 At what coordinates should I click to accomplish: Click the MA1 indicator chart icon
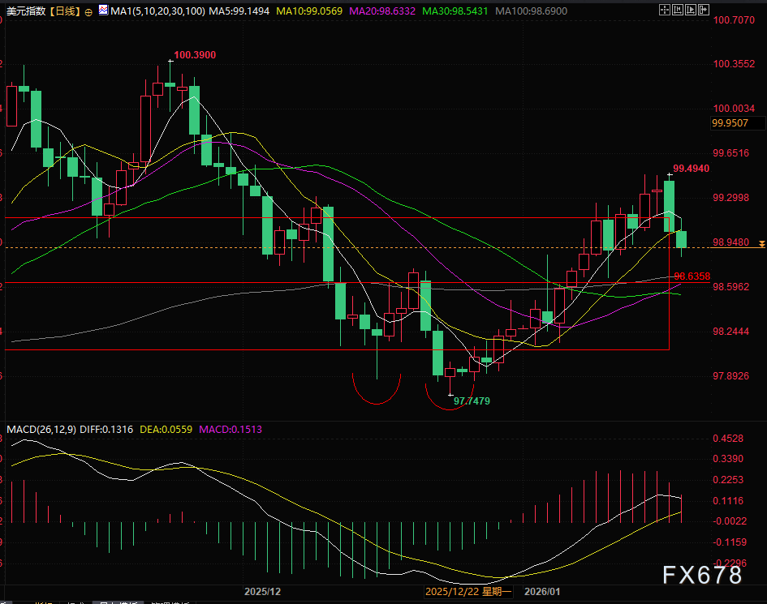(102, 11)
